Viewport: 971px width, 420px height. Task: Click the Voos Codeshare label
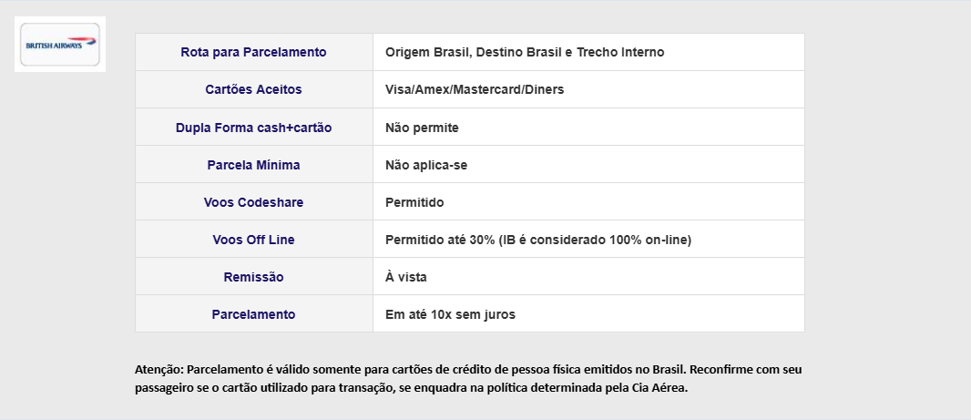pyautogui.click(x=254, y=202)
